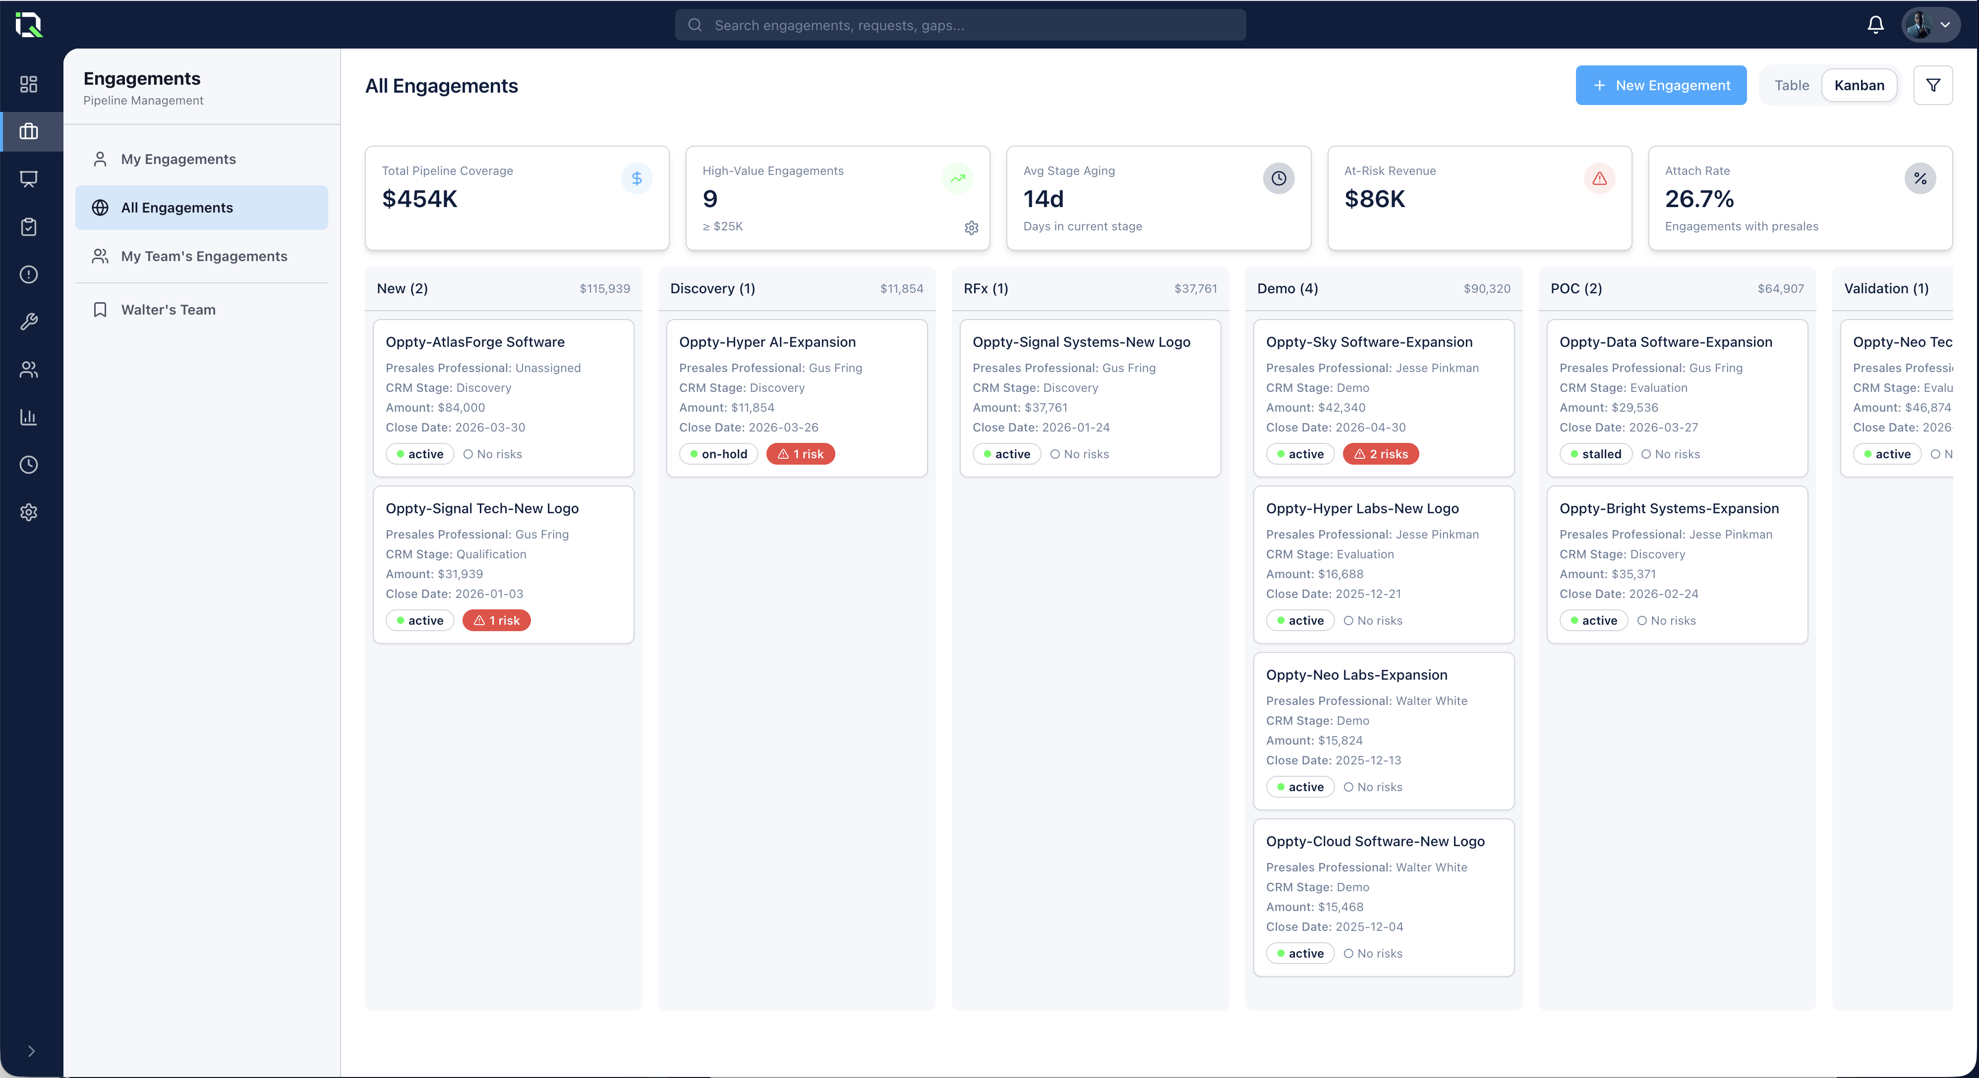
Task: Select the briefcase Engagements icon in sidebar
Action: tap(29, 131)
